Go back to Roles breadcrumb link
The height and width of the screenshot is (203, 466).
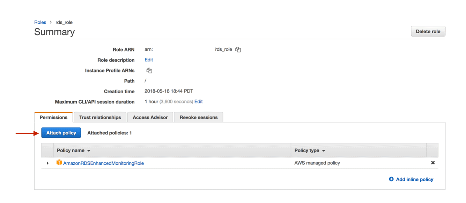pyautogui.click(x=40, y=22)
